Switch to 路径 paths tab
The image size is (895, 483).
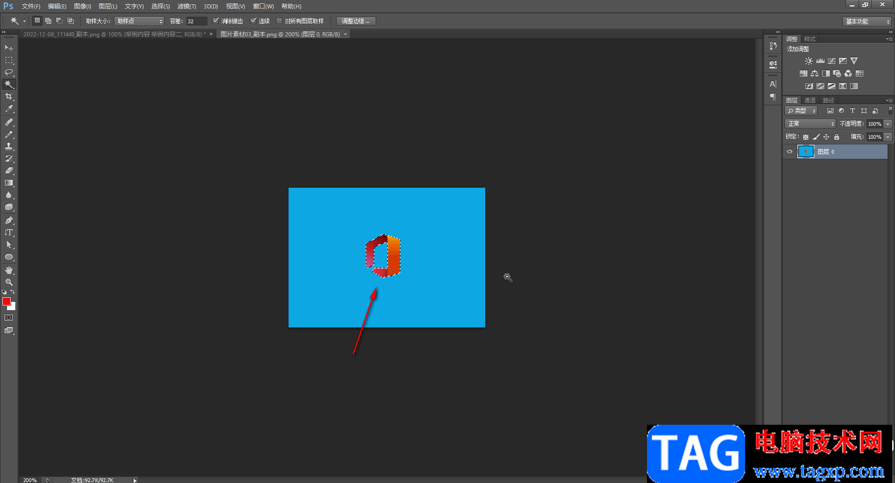point(828,100)
